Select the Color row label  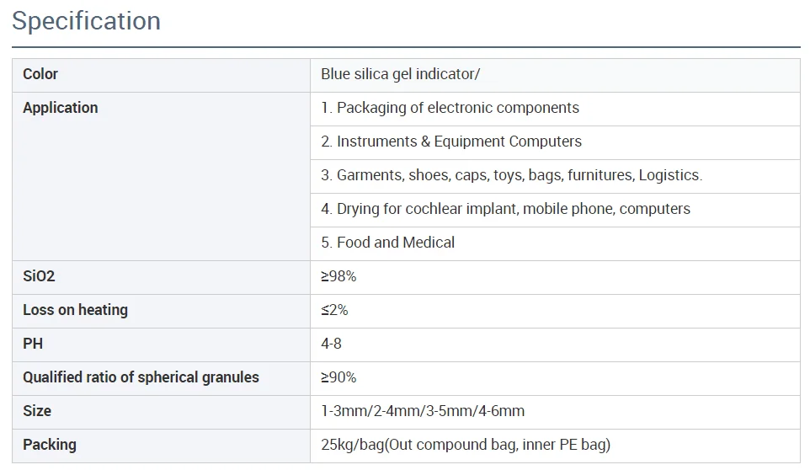pos(40,74)
